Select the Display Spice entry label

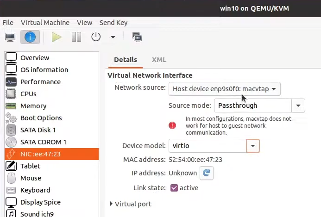(x=41, y=202)
